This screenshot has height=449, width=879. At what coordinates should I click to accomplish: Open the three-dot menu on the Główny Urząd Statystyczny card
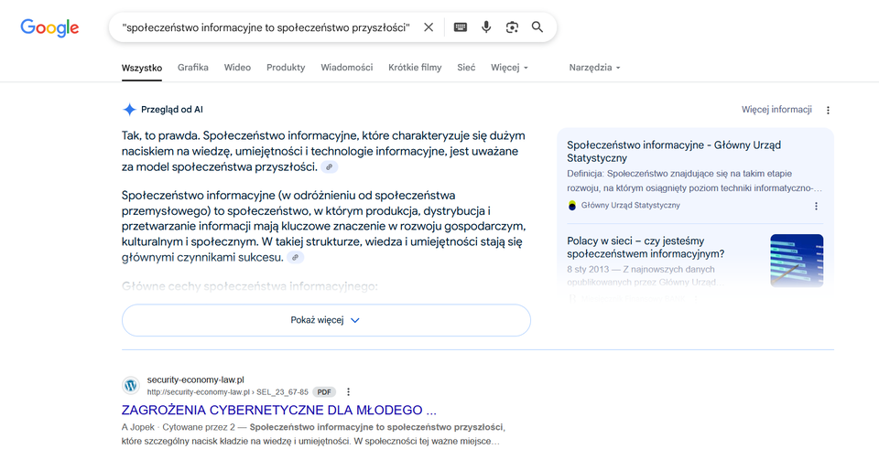(816, 206)
